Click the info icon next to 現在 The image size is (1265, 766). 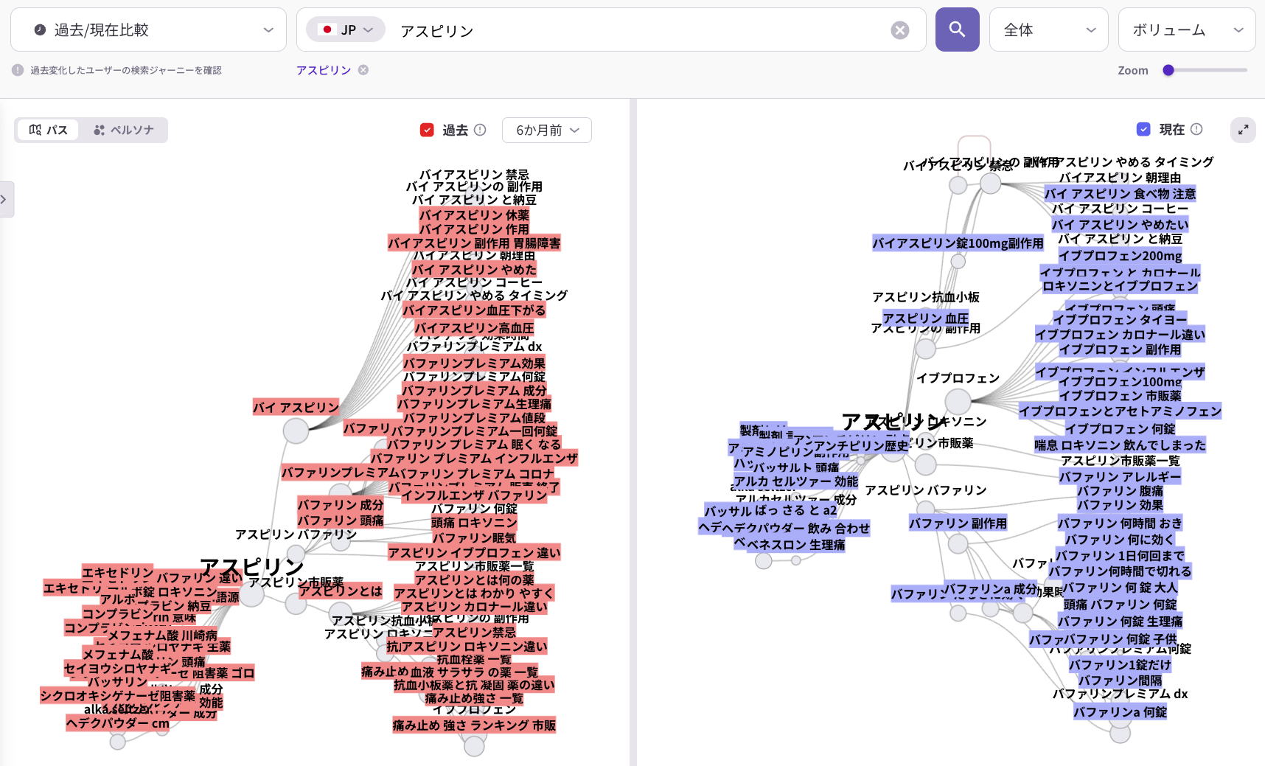pyautogui.click(x=1197, y=129)
